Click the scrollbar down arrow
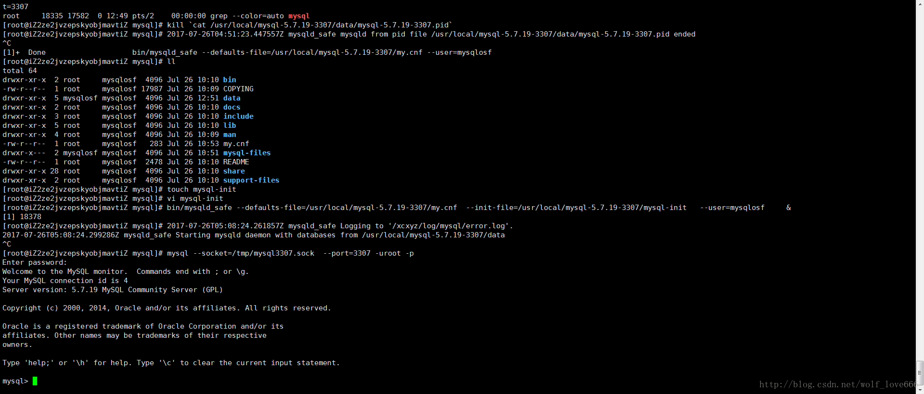The width and height of the screenshot is (924, 394). click(x=920, y=390)
